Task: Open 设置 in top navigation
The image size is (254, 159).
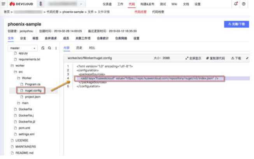Action: pos(198,4)
